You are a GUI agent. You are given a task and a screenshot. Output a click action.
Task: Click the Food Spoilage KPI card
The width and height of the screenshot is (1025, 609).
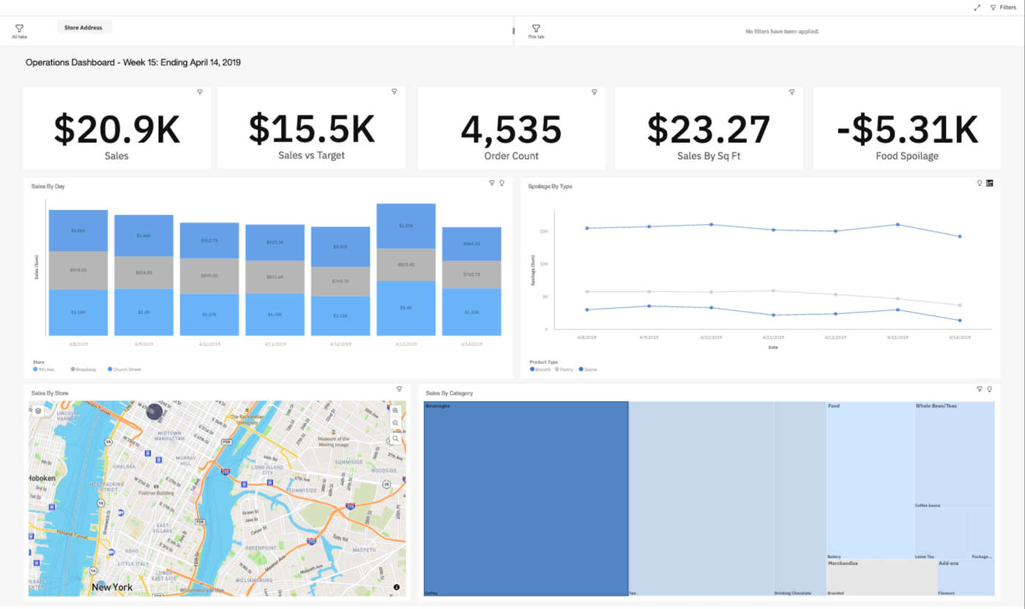tap(906, 129)
